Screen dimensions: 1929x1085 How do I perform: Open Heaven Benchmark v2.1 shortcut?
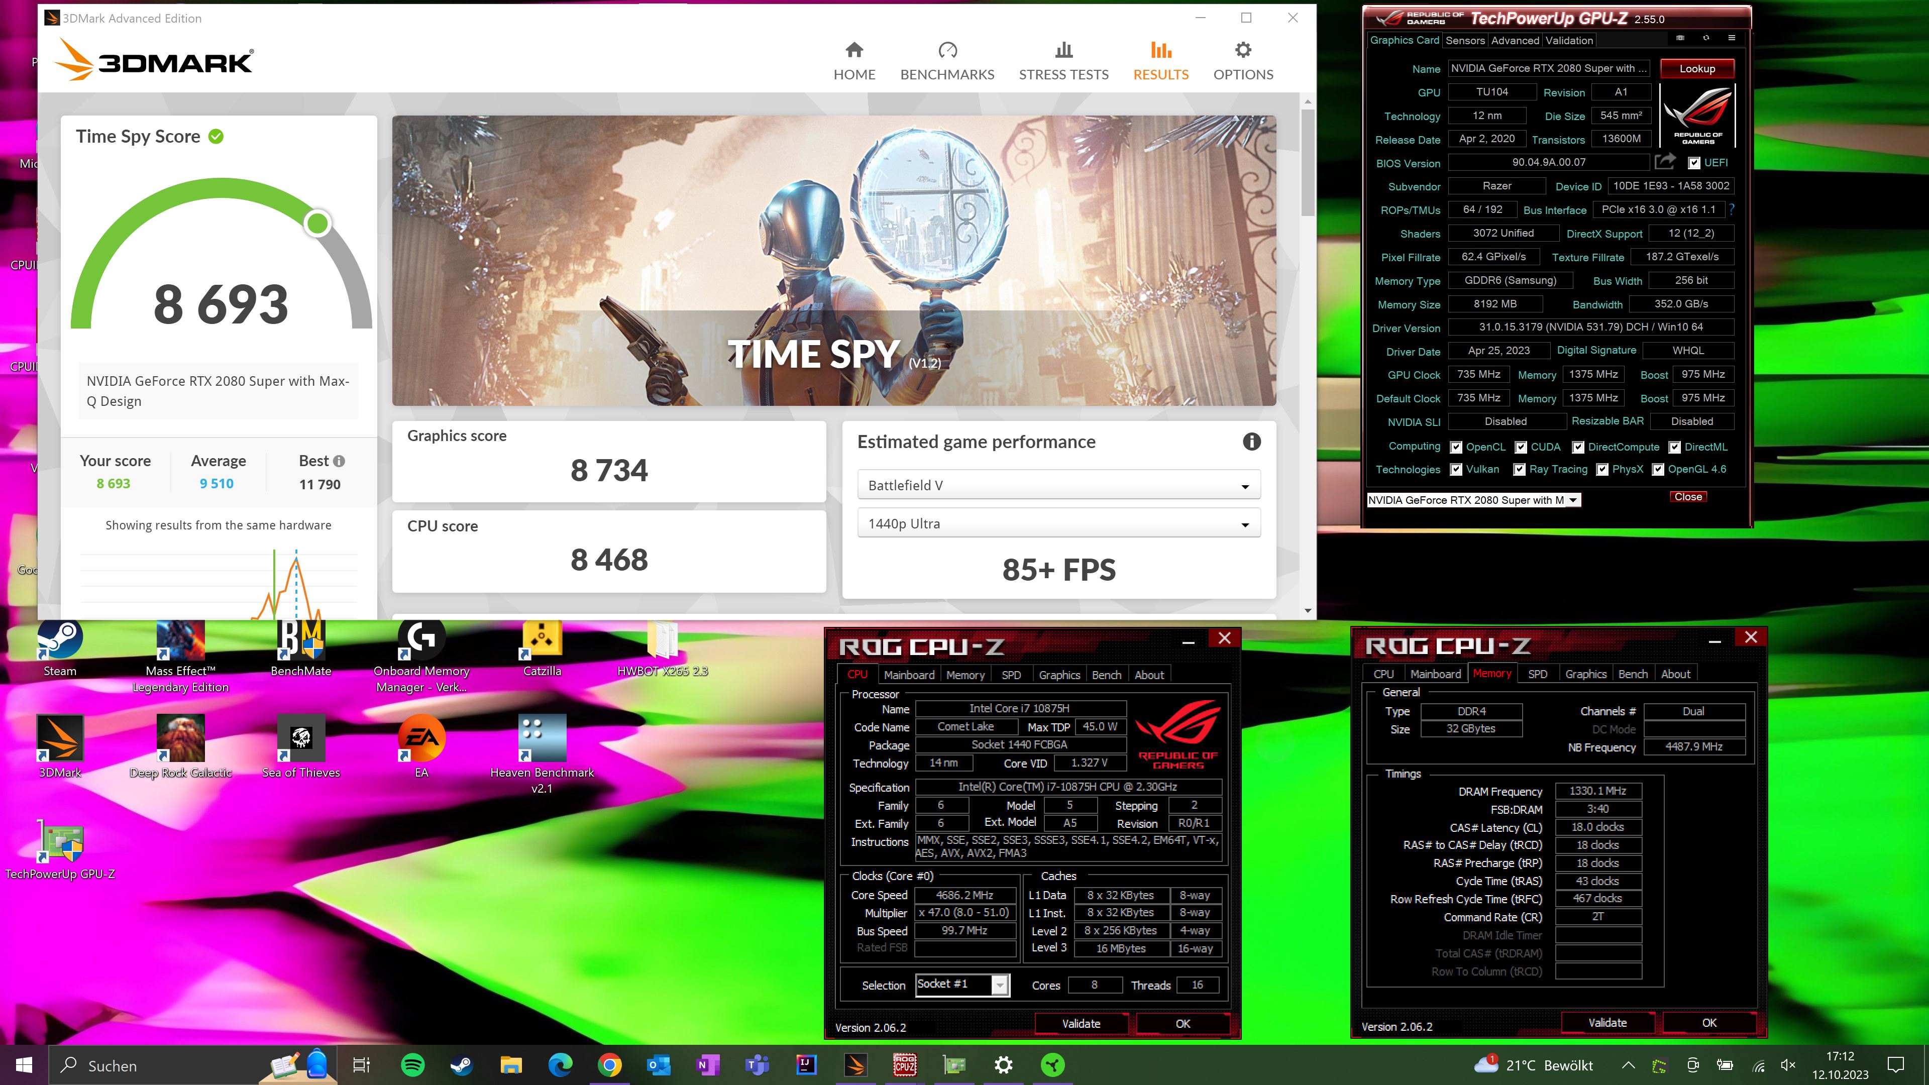click(x=542, y=754)
